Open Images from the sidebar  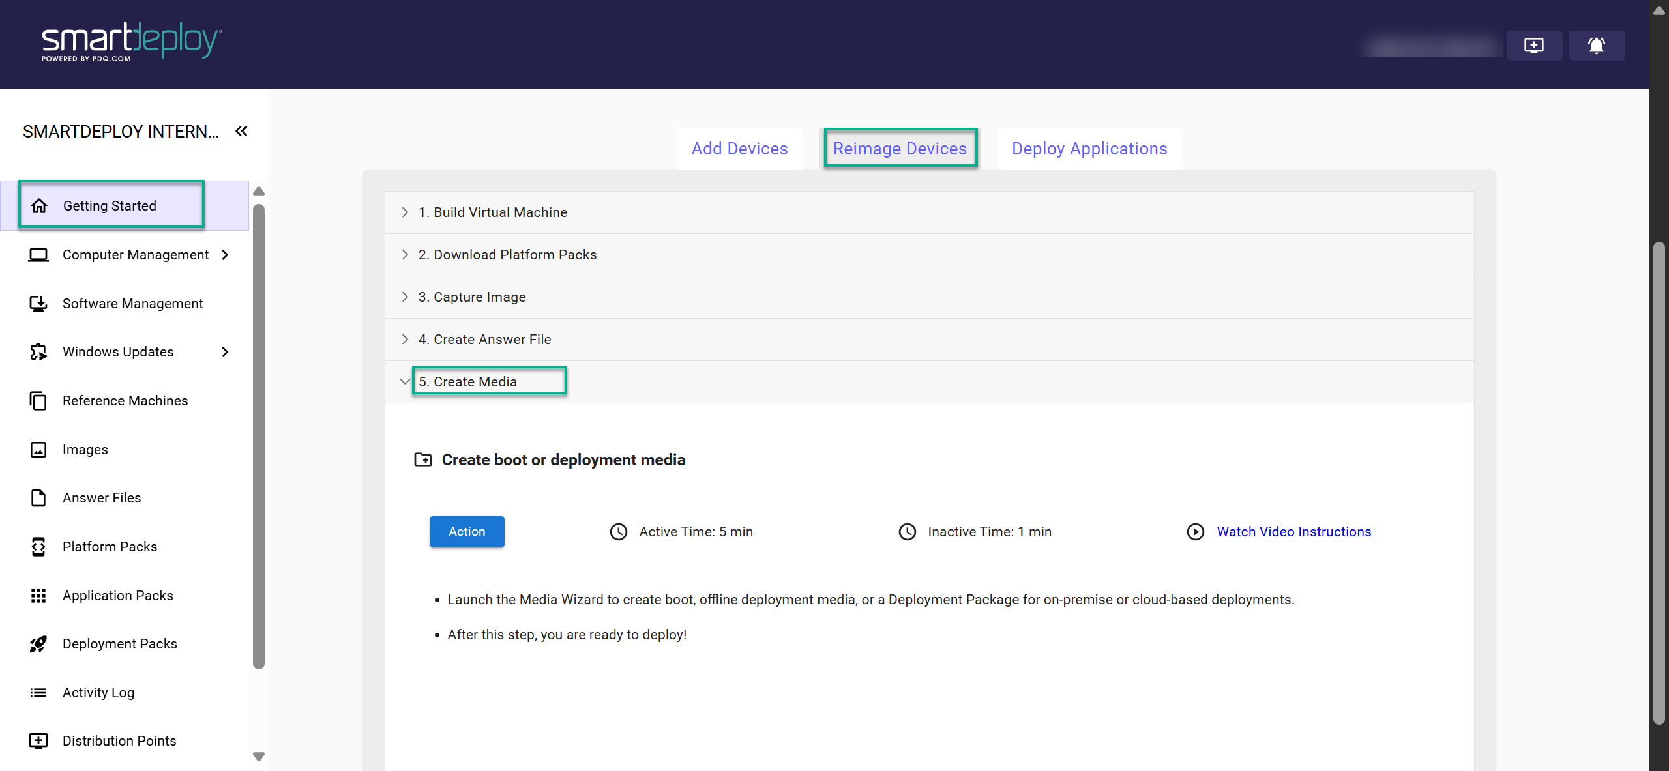tap(85, 450)
